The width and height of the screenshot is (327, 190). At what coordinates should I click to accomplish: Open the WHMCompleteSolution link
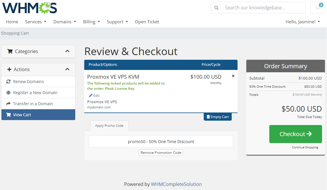176,184
